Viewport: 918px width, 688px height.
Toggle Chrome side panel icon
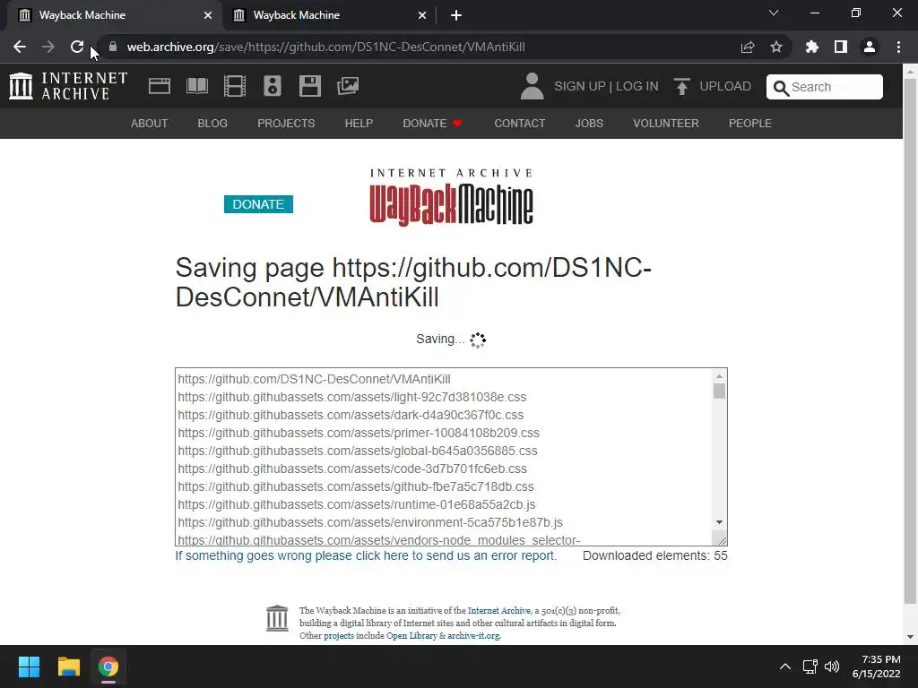click(x=841, y=47)
